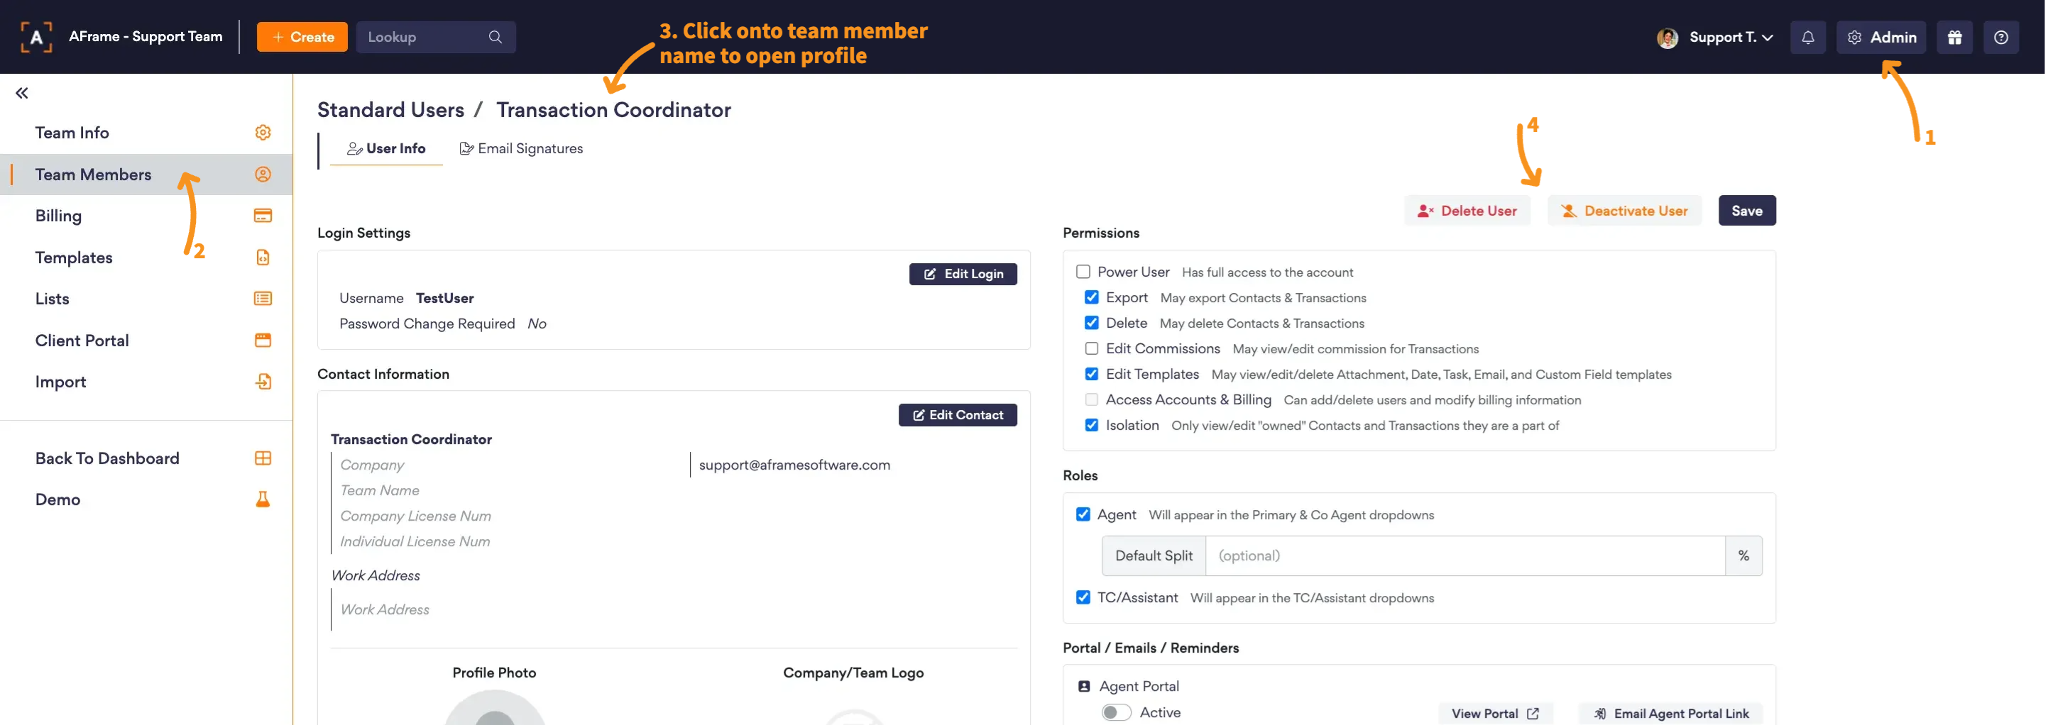Image resolution: width=2048 pixels, height=725 pixels.
Task: Click Email Agent Portal Link button
Action: click(1670, 713)
